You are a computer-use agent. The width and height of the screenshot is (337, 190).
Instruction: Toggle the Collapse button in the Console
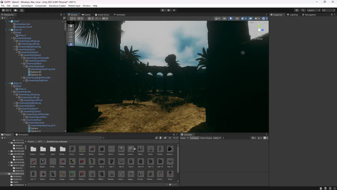click(194, 138)
